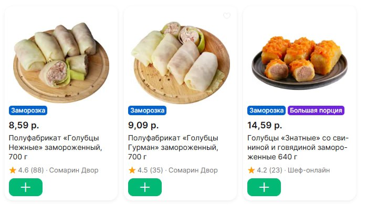Click the 4.6 star rating icon
Screen dimensions: 377x213
(13, 170)
